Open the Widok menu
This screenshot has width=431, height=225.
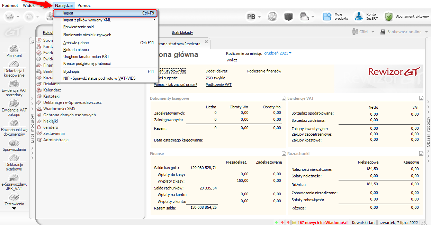pyautogui.click(x=29, y=6)
